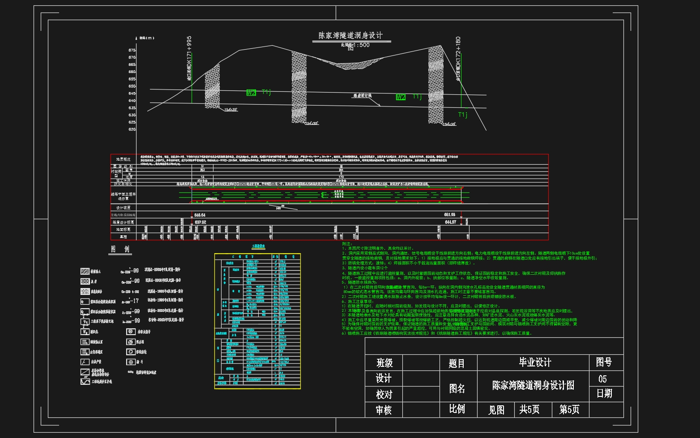
Task: Click the 校对 cell in title block
Action: coord(384,394)
